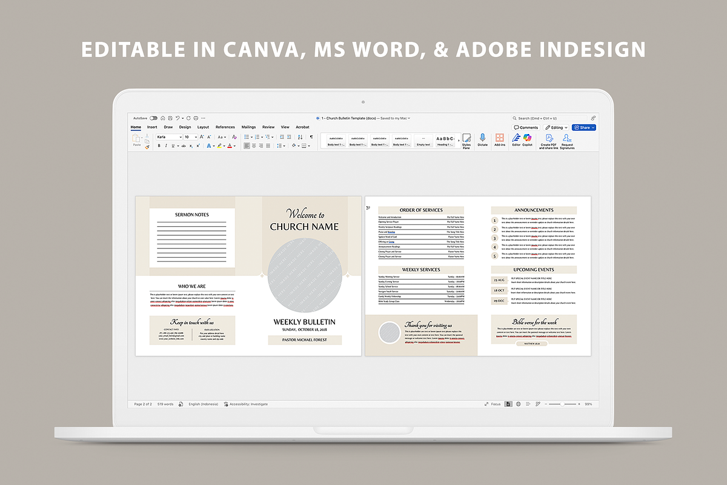The width and height of the screenshot is (727, 485).
Task: Click the Home icon in title bar
Action: click(163, 118)
